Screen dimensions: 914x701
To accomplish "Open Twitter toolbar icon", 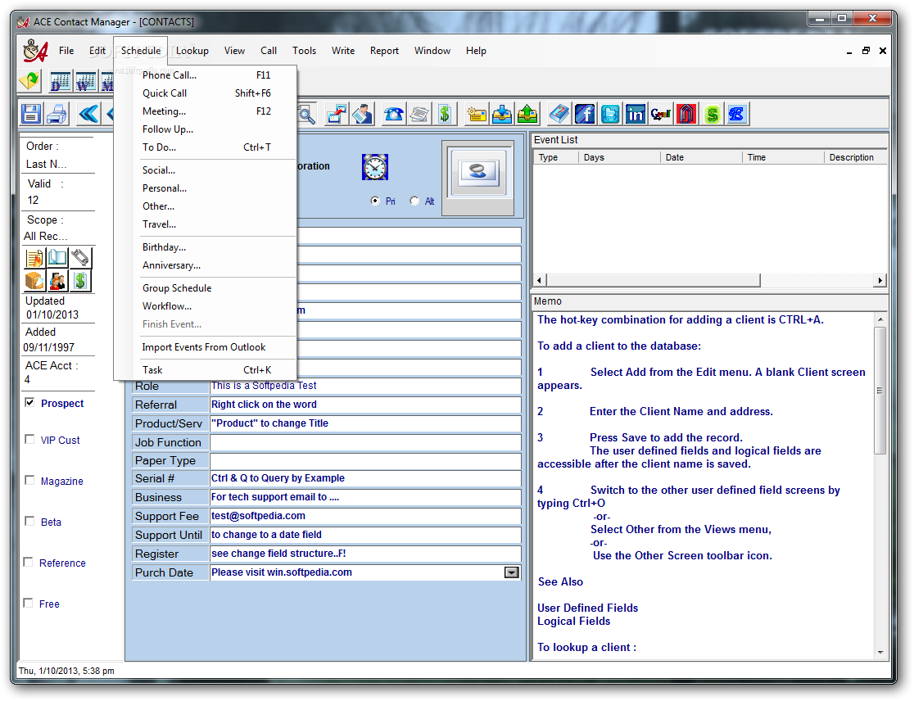I will pos(610,114).
